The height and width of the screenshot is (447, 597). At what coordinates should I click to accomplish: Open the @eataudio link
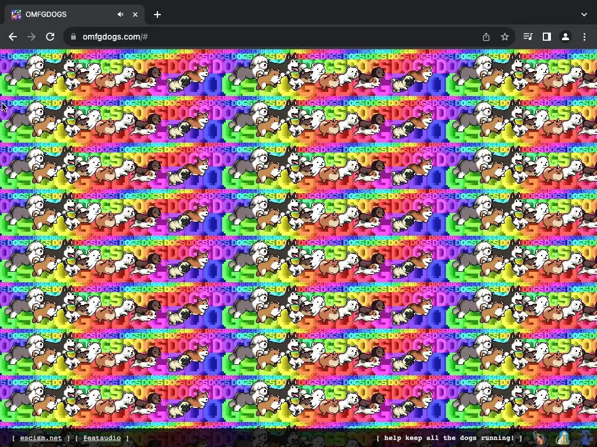point(101,438)
